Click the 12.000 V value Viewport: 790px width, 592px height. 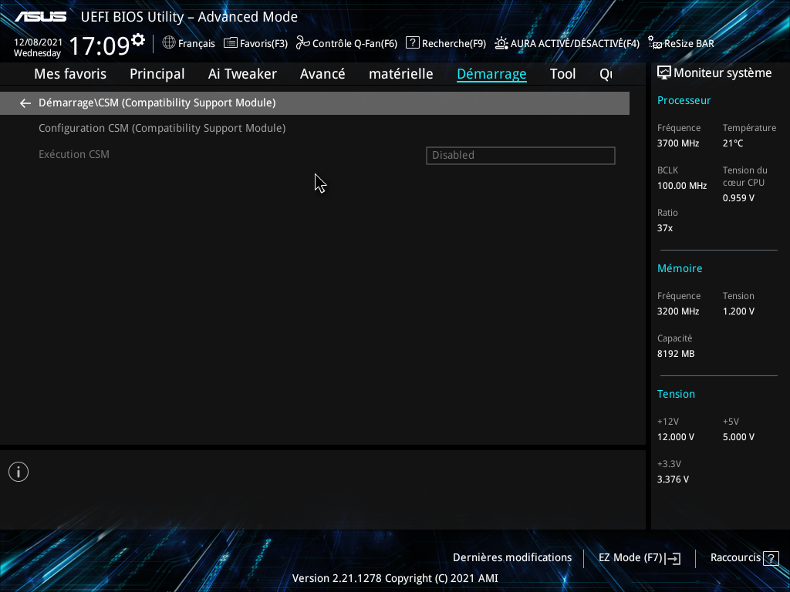click(676, 437)
